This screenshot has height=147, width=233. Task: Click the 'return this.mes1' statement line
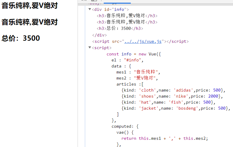(165, 138)
